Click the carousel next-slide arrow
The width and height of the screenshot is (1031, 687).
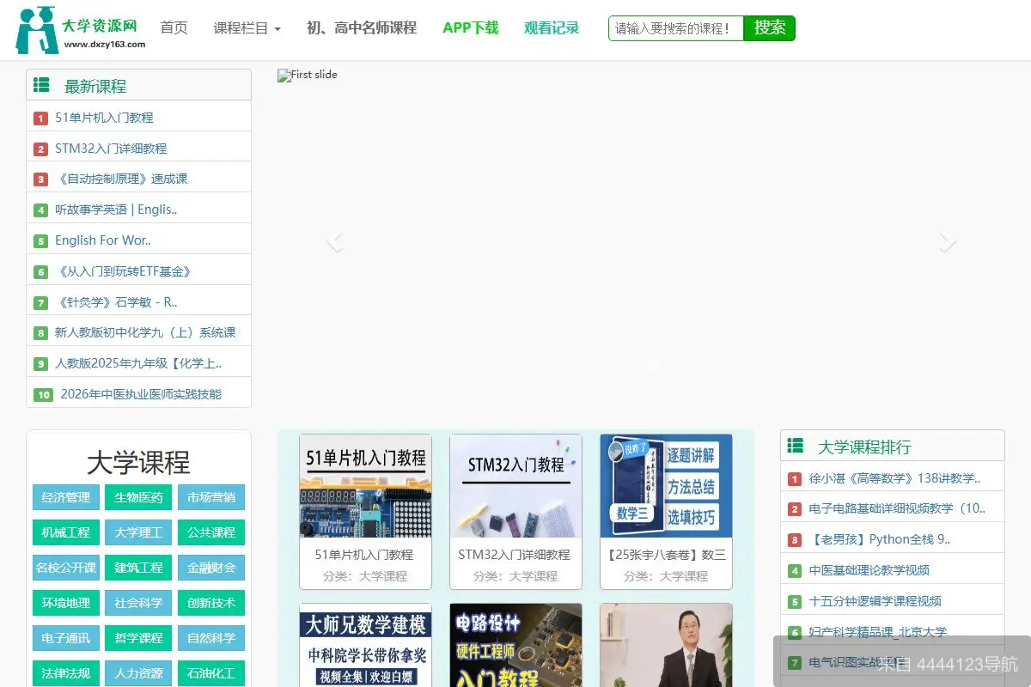click(x=946, y=243)
